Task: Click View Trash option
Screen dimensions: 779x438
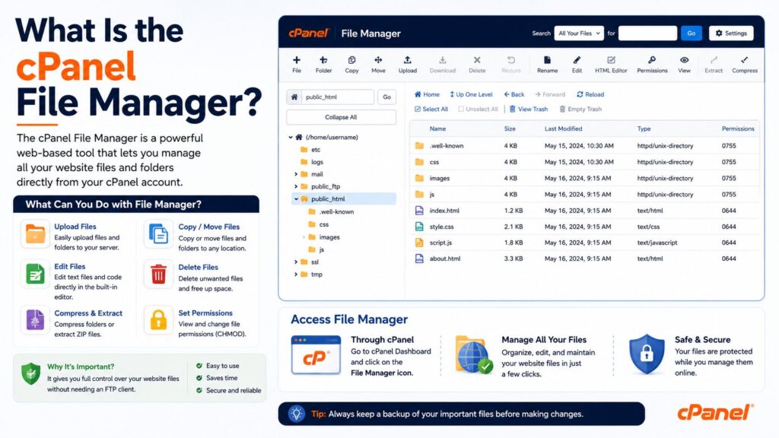Action: [x=529, y=109]
